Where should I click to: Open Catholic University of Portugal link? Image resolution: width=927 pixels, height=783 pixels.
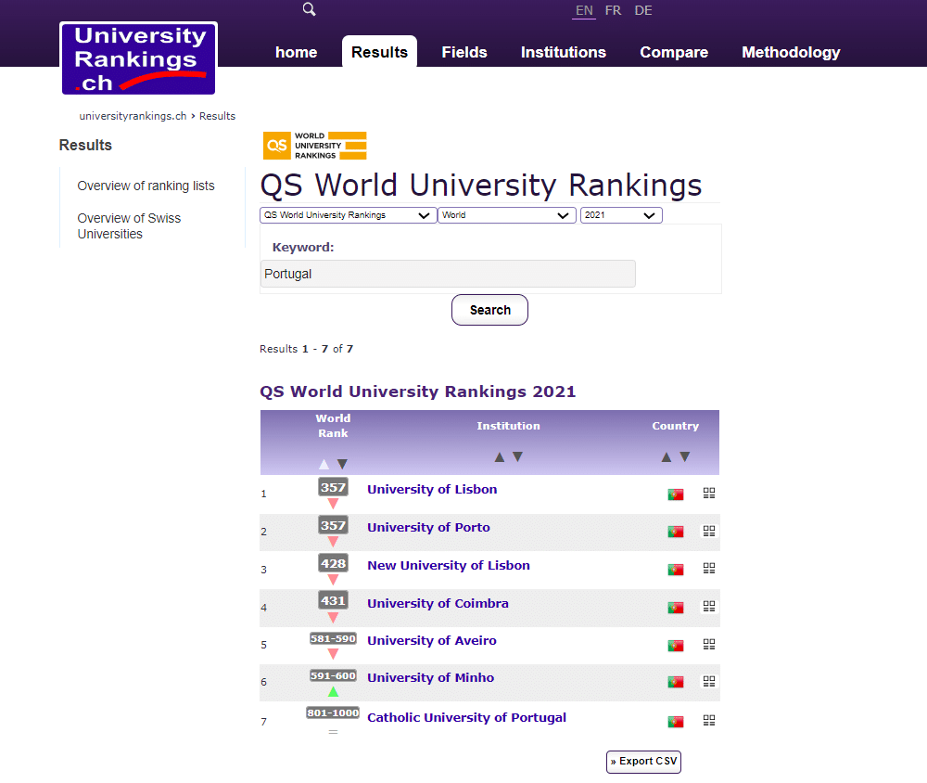tap(467, 717)
